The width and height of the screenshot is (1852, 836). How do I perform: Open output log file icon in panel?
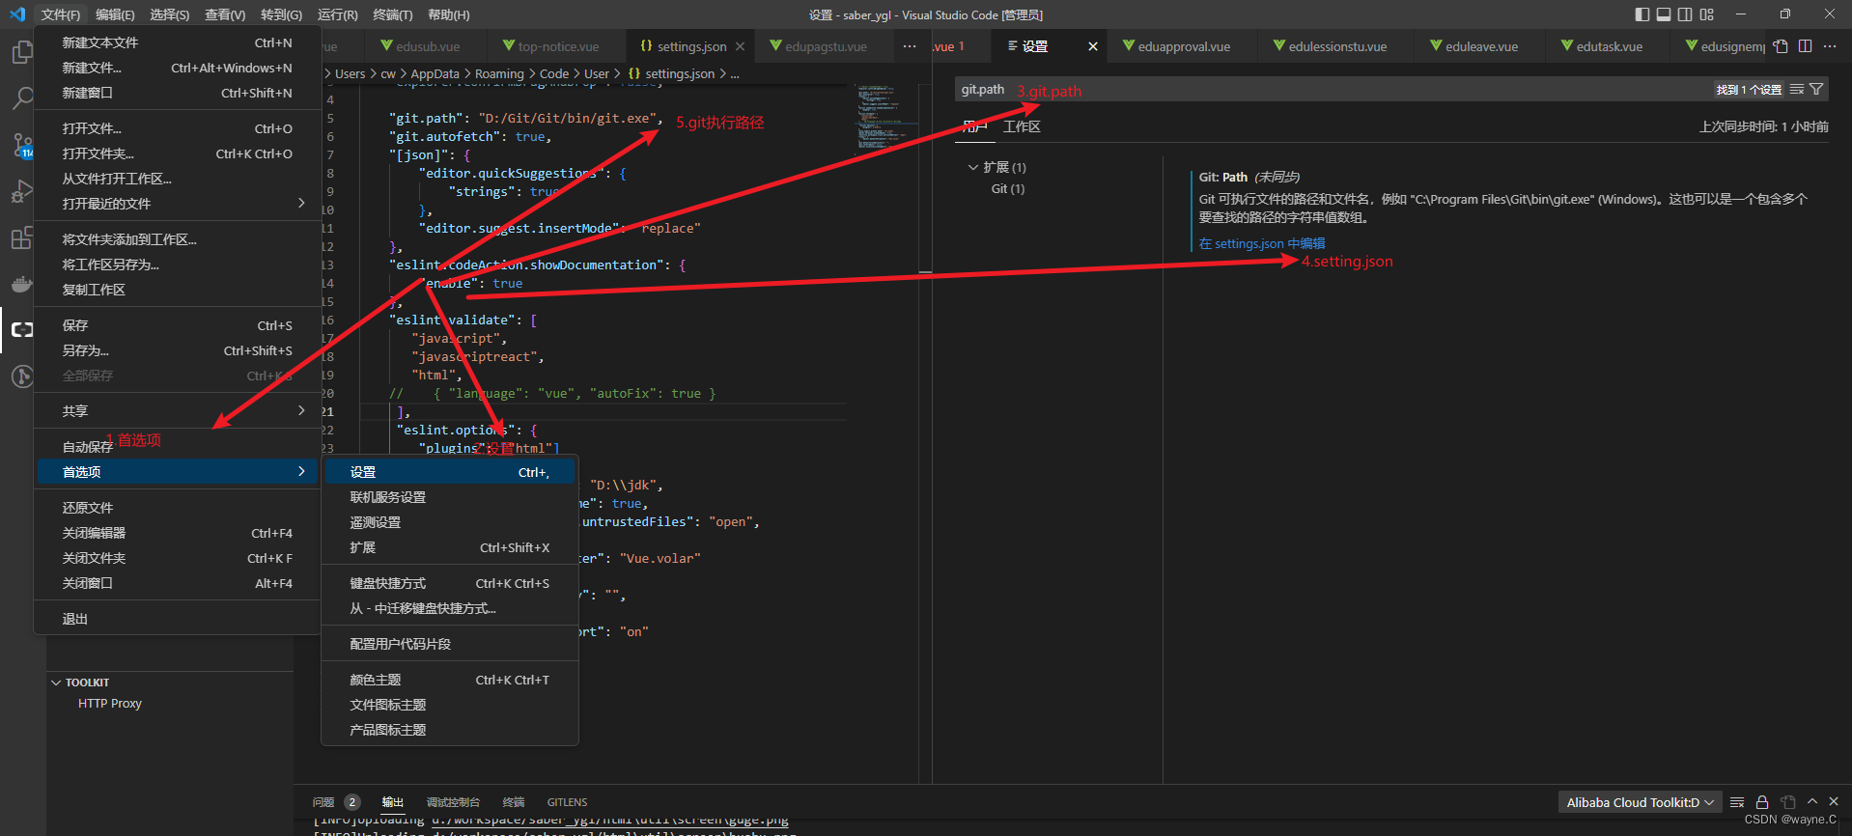(x=1788, y=802)
